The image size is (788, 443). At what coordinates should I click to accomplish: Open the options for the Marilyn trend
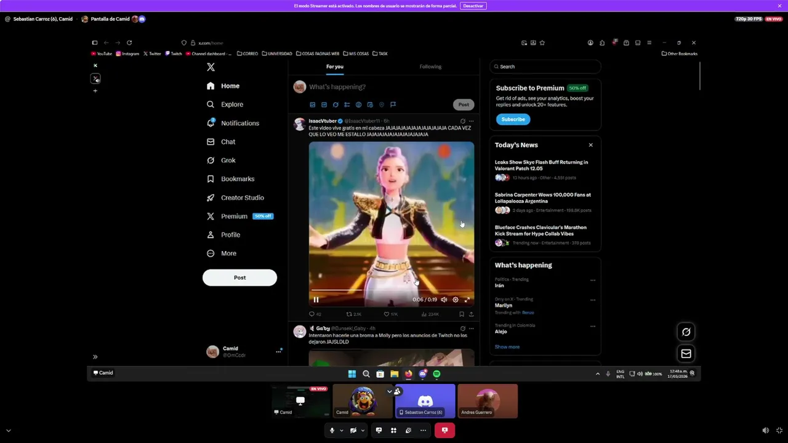coord(593,300)
